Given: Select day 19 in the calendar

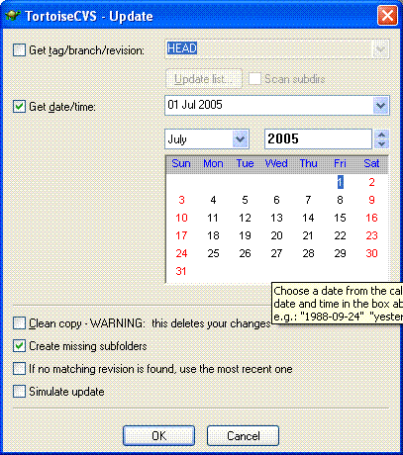Looking at the screenshot, I should 245,235.
